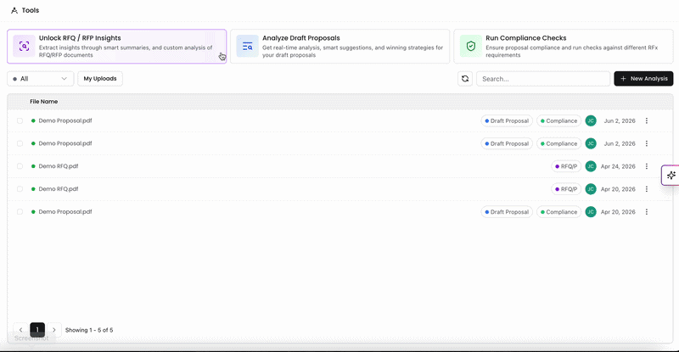The height and width of the screenshot is (352, 679).
Task: Go to the next page with the right chevron
Action: (54, 330)
